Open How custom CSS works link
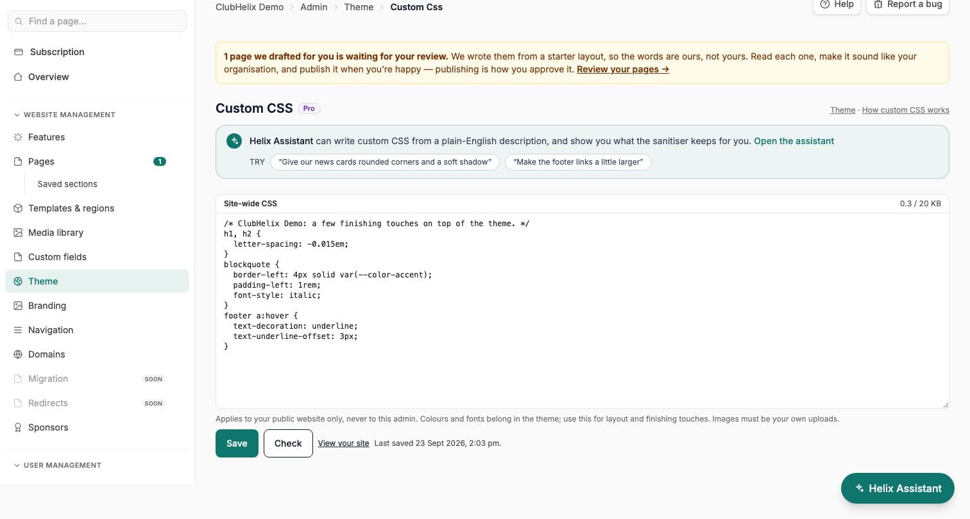This screenshot has height=519, width=970. tap(906, 110)
